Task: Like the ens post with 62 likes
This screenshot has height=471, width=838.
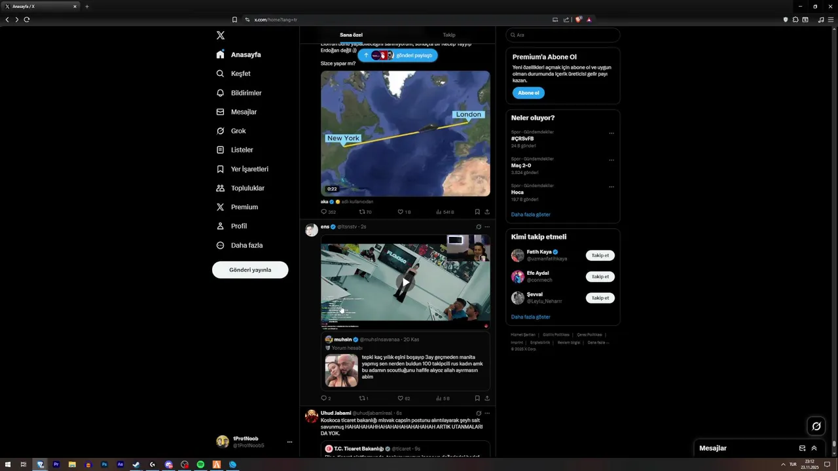Action: click(404, 398)
